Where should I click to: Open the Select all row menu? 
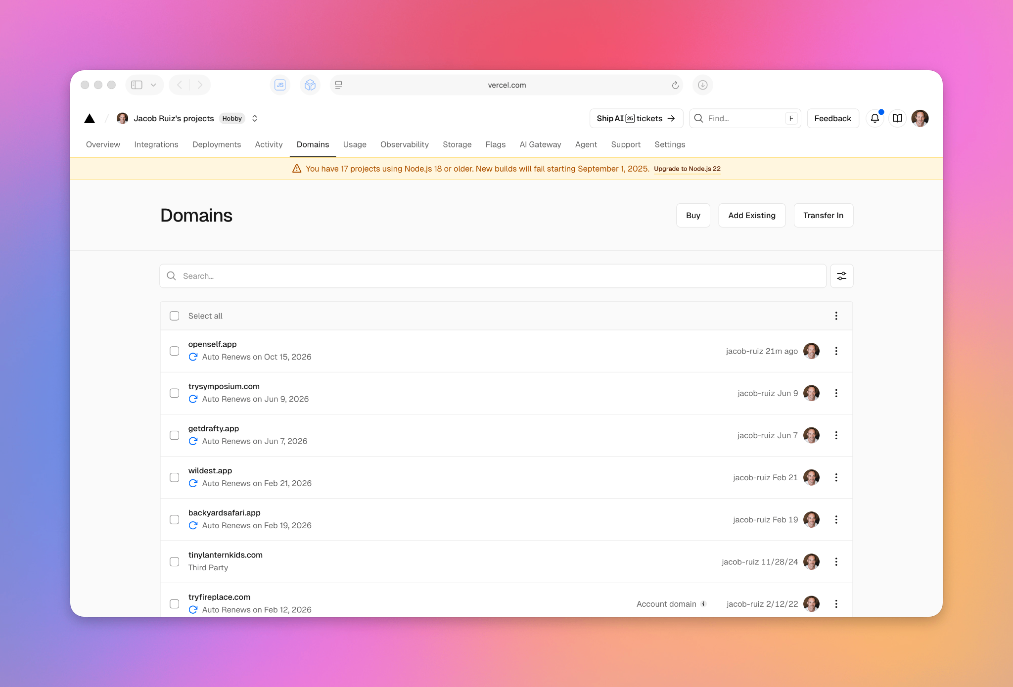point(836,316)
